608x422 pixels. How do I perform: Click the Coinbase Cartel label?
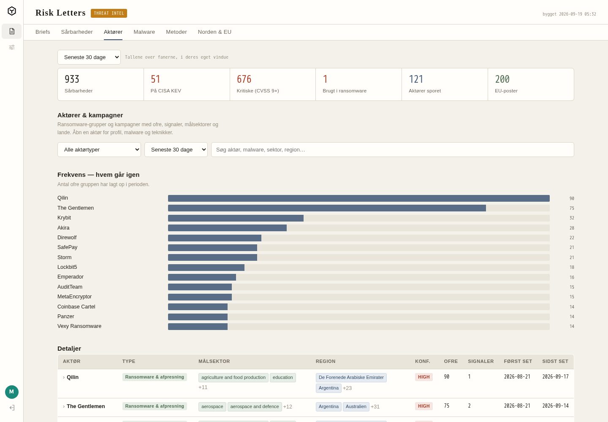pyautogui.click(x=76, y=307)
